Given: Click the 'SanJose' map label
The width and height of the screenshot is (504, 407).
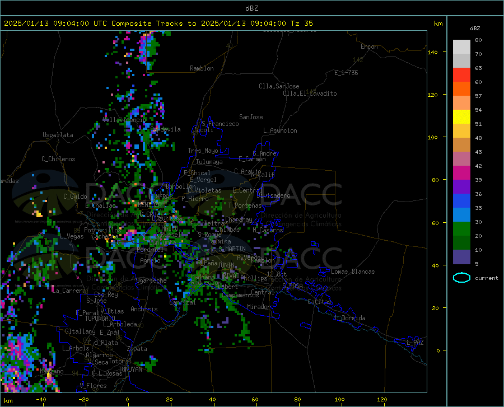Looking at the screenshot, I should pos(251,117).
